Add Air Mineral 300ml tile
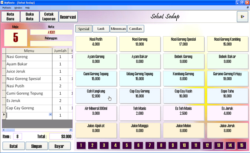Viewport: 250px width, 153px height. (96, 113)
